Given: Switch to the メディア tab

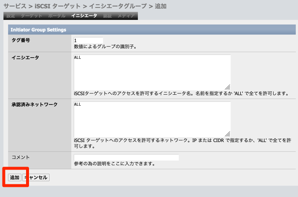Looking at the screenshot, I should coord(126,16).
